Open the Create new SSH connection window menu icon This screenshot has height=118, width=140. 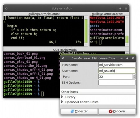point(63,58)
